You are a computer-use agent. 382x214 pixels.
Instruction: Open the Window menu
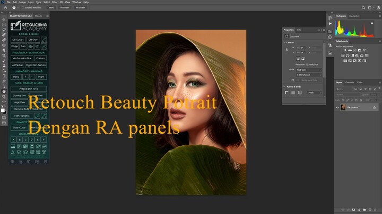click(x=76, y=2)
